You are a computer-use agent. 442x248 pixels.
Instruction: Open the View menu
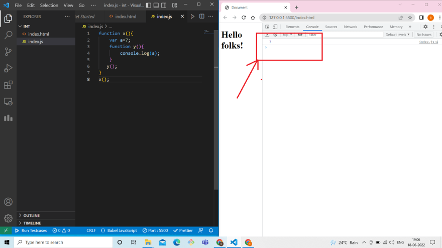point(68,6)
